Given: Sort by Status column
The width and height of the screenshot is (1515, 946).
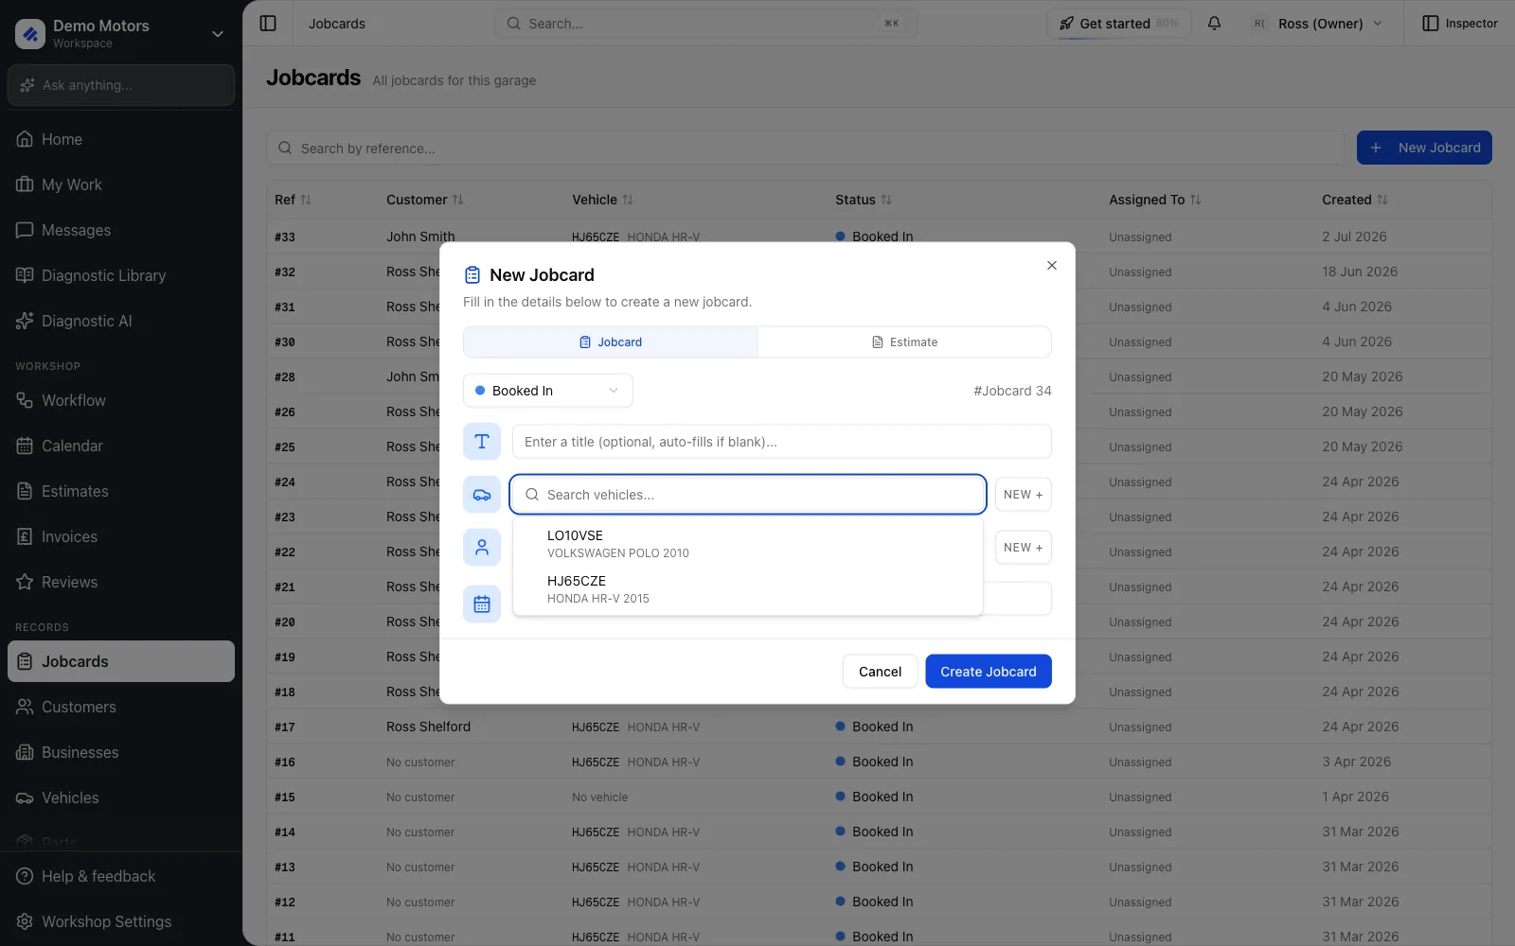Looking at the screenshot, I should 864,200.
